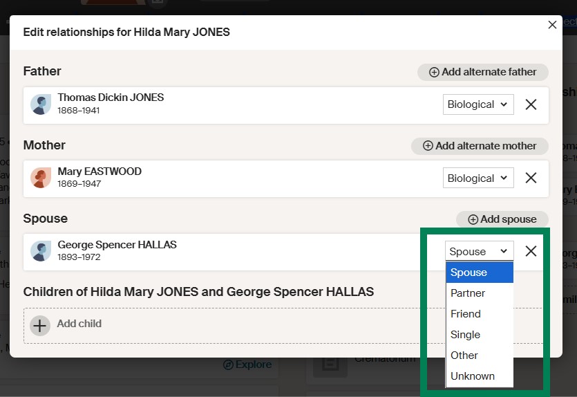
Task: Open father's Biological relationship dropdown
Action: click(478, 104)
